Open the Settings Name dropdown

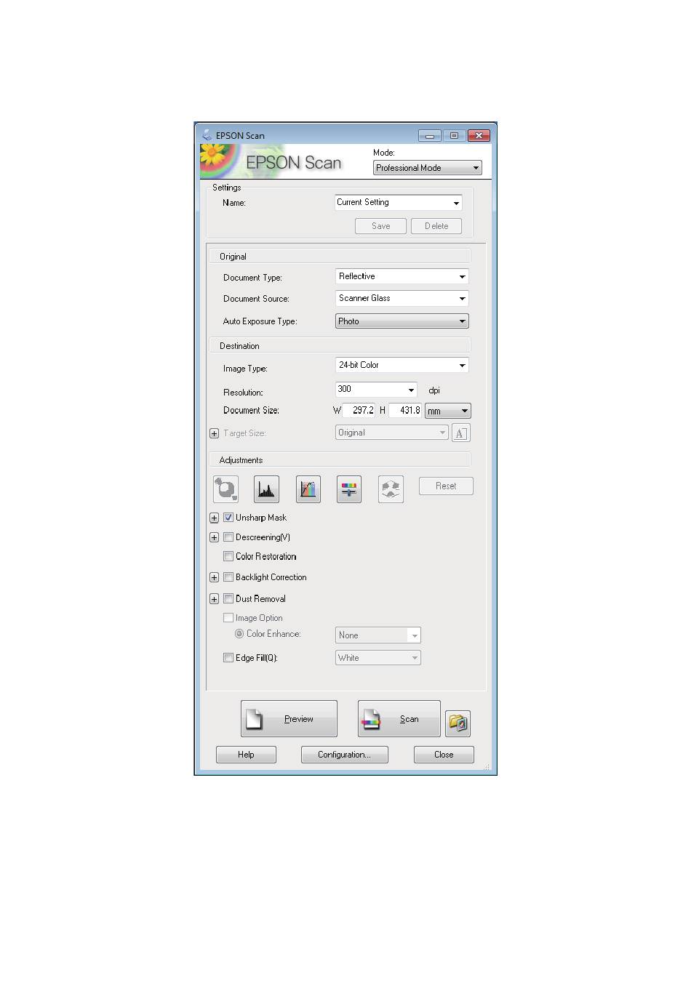[398, 203]
